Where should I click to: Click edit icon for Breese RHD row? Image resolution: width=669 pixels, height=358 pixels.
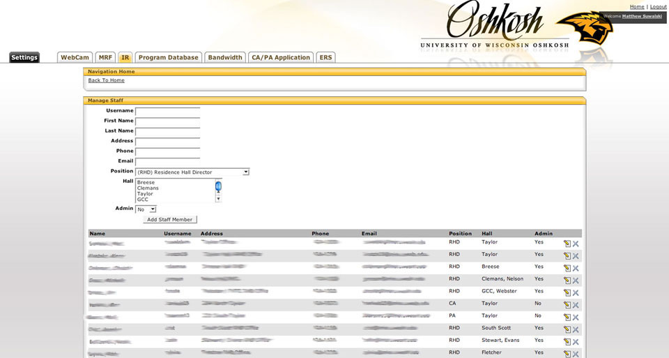pyautogui.click(x=567, y=268)
